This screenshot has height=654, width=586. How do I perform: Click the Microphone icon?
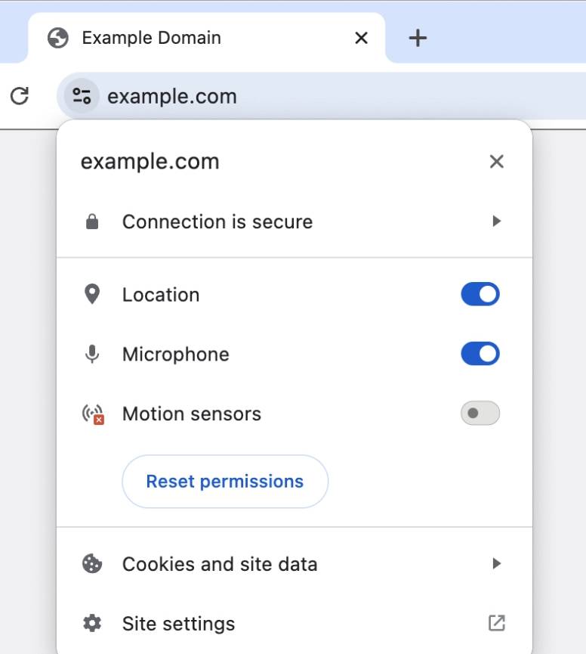click(92, 354)
